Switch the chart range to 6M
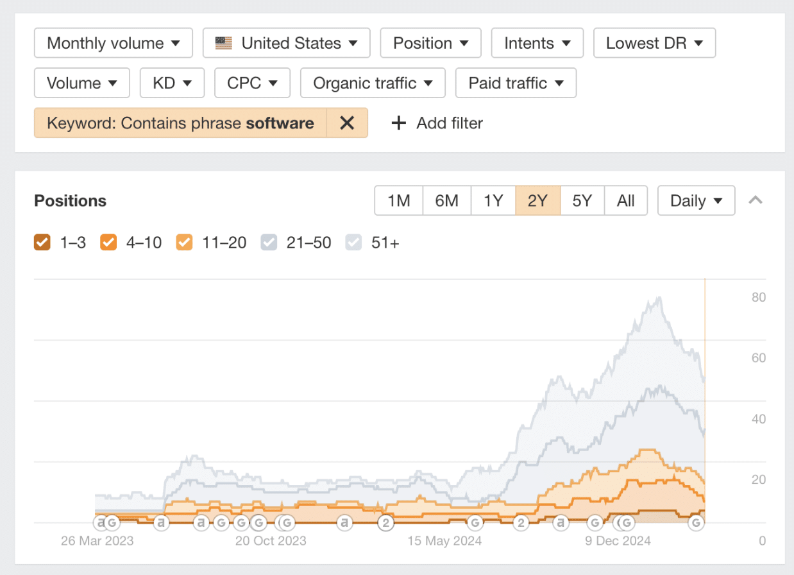Screen dimensions: 794x575 [x=446, y=201]
